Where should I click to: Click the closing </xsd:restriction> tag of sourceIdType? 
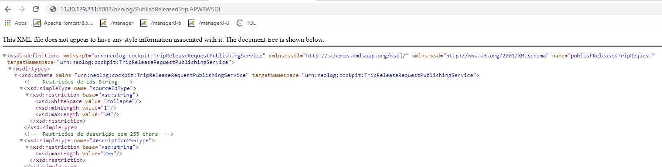(58, 121)
